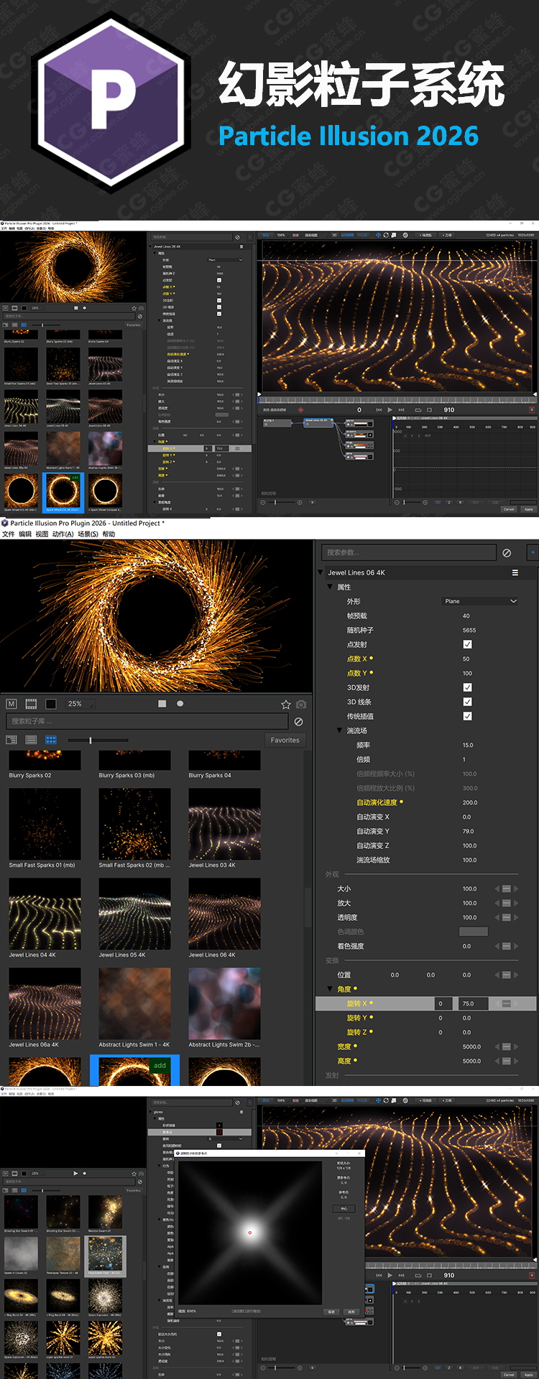The width and height of the screenshot is (539, 1379).
Task: Click the camera snapshot icon
Action: click(x=301, y=705)
